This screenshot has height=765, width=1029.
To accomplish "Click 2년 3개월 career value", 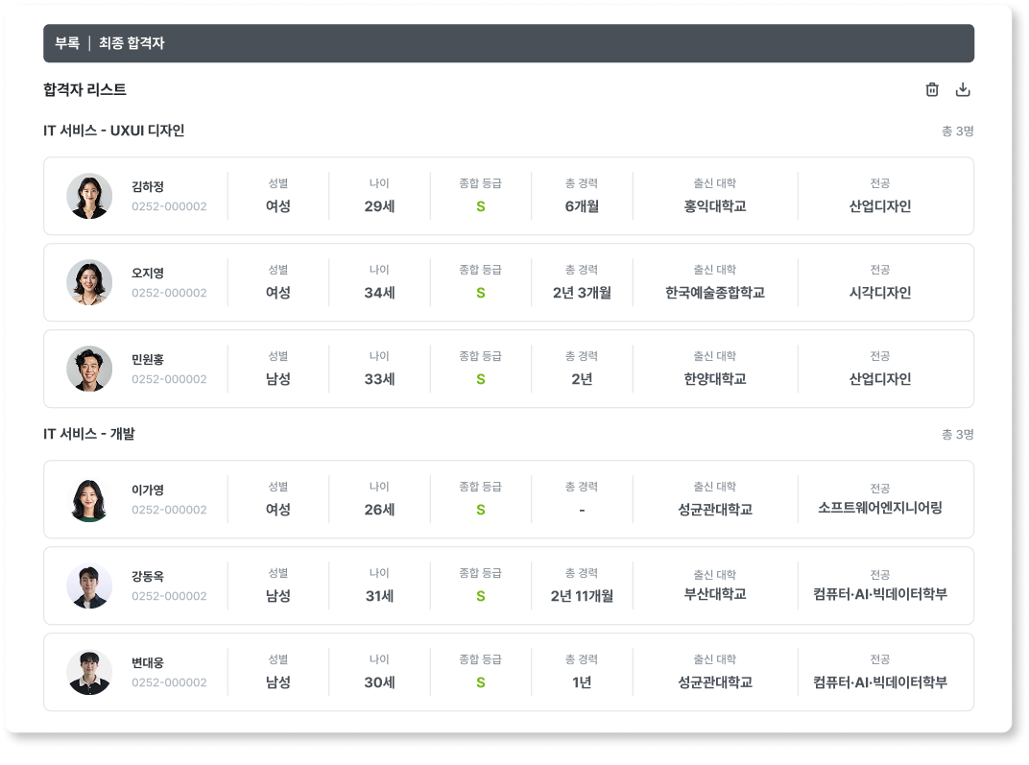I will coord(582,293).
